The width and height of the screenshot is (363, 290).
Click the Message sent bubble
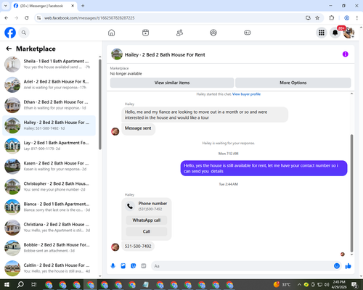[x=138, y=128]
